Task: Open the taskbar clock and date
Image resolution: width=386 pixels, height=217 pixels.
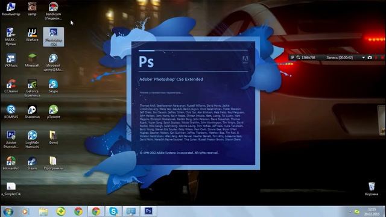Action: click(x=372, y=212)
